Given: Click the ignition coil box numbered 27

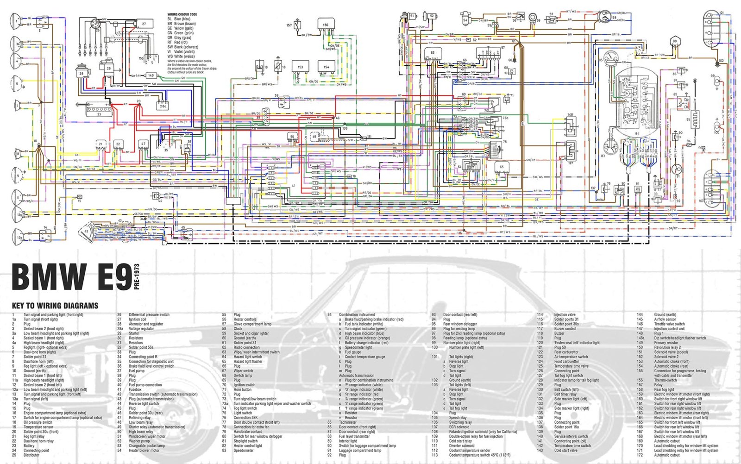Looking at the screenshot, I should pyautogui.click(x=144, y=24).
